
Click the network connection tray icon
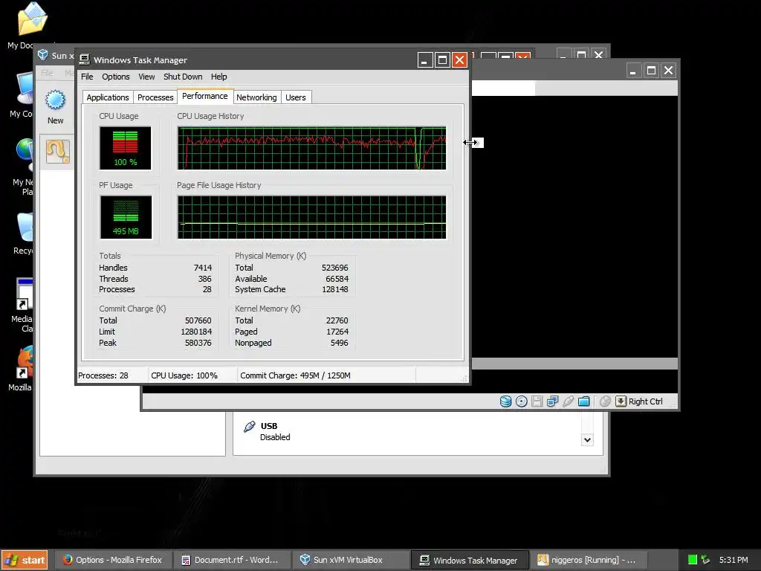(706, 560)
